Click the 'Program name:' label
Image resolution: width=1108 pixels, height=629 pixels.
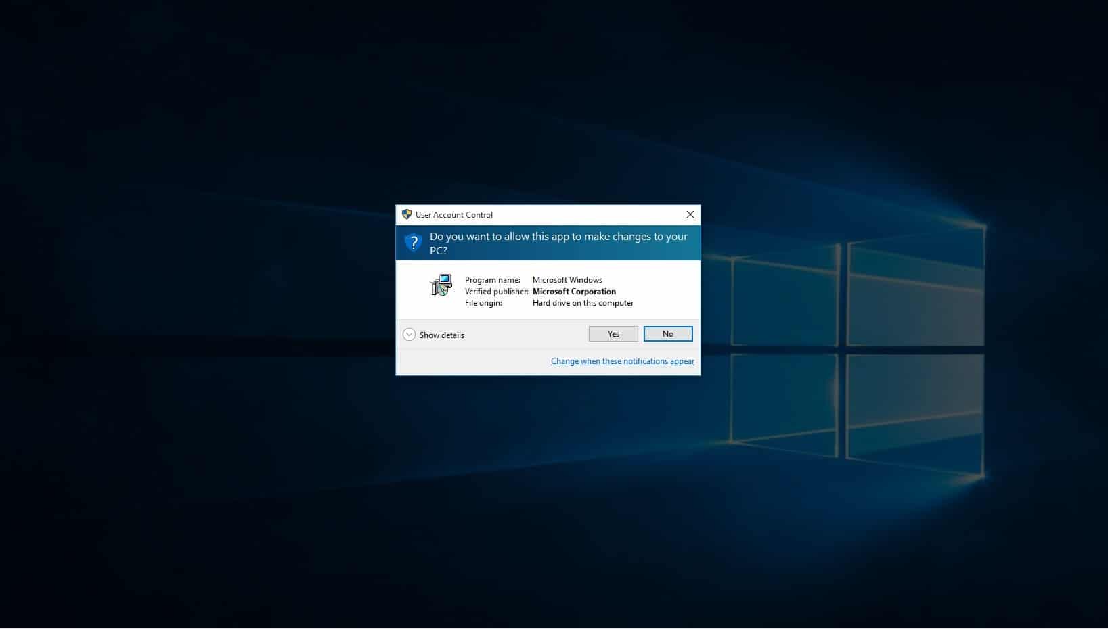(492, 280)
